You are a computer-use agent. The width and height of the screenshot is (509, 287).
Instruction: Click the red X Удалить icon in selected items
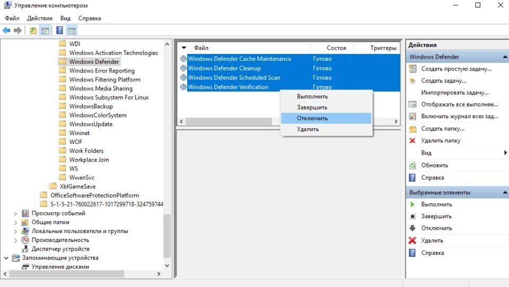[413, 240]
